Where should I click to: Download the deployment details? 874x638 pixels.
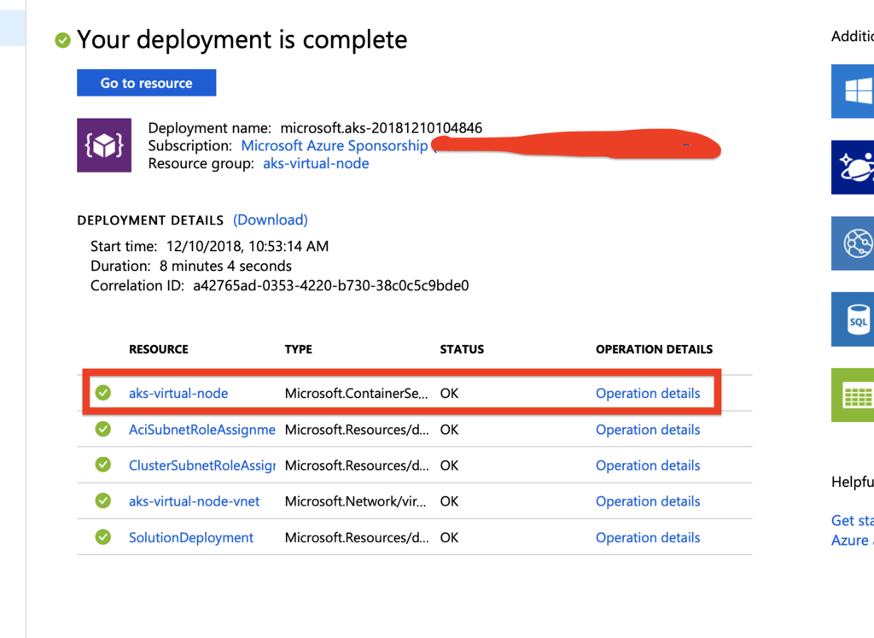tap(271, 220)
